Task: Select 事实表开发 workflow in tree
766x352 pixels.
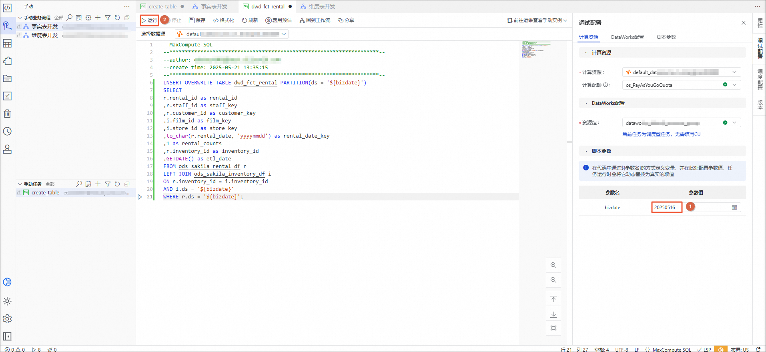Action: tap(76, 26)
